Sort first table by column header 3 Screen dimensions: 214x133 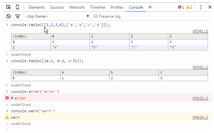pos(188,36)
